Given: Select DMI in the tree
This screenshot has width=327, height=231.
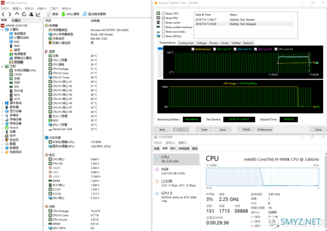Looking at the screenshot, I should 14,42.
